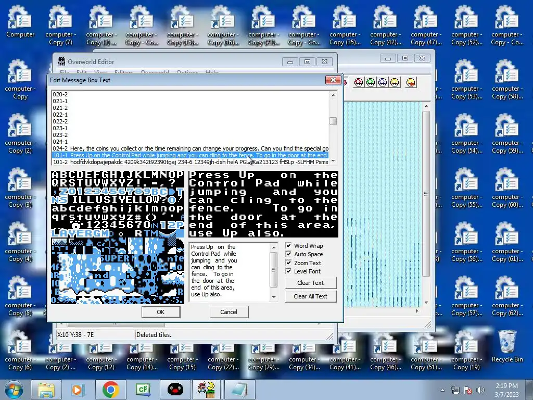Select the 'computer - Copy (2)' icon
Image resolution: width=533 pixels, height=400 pixels.
pos(20,134)
